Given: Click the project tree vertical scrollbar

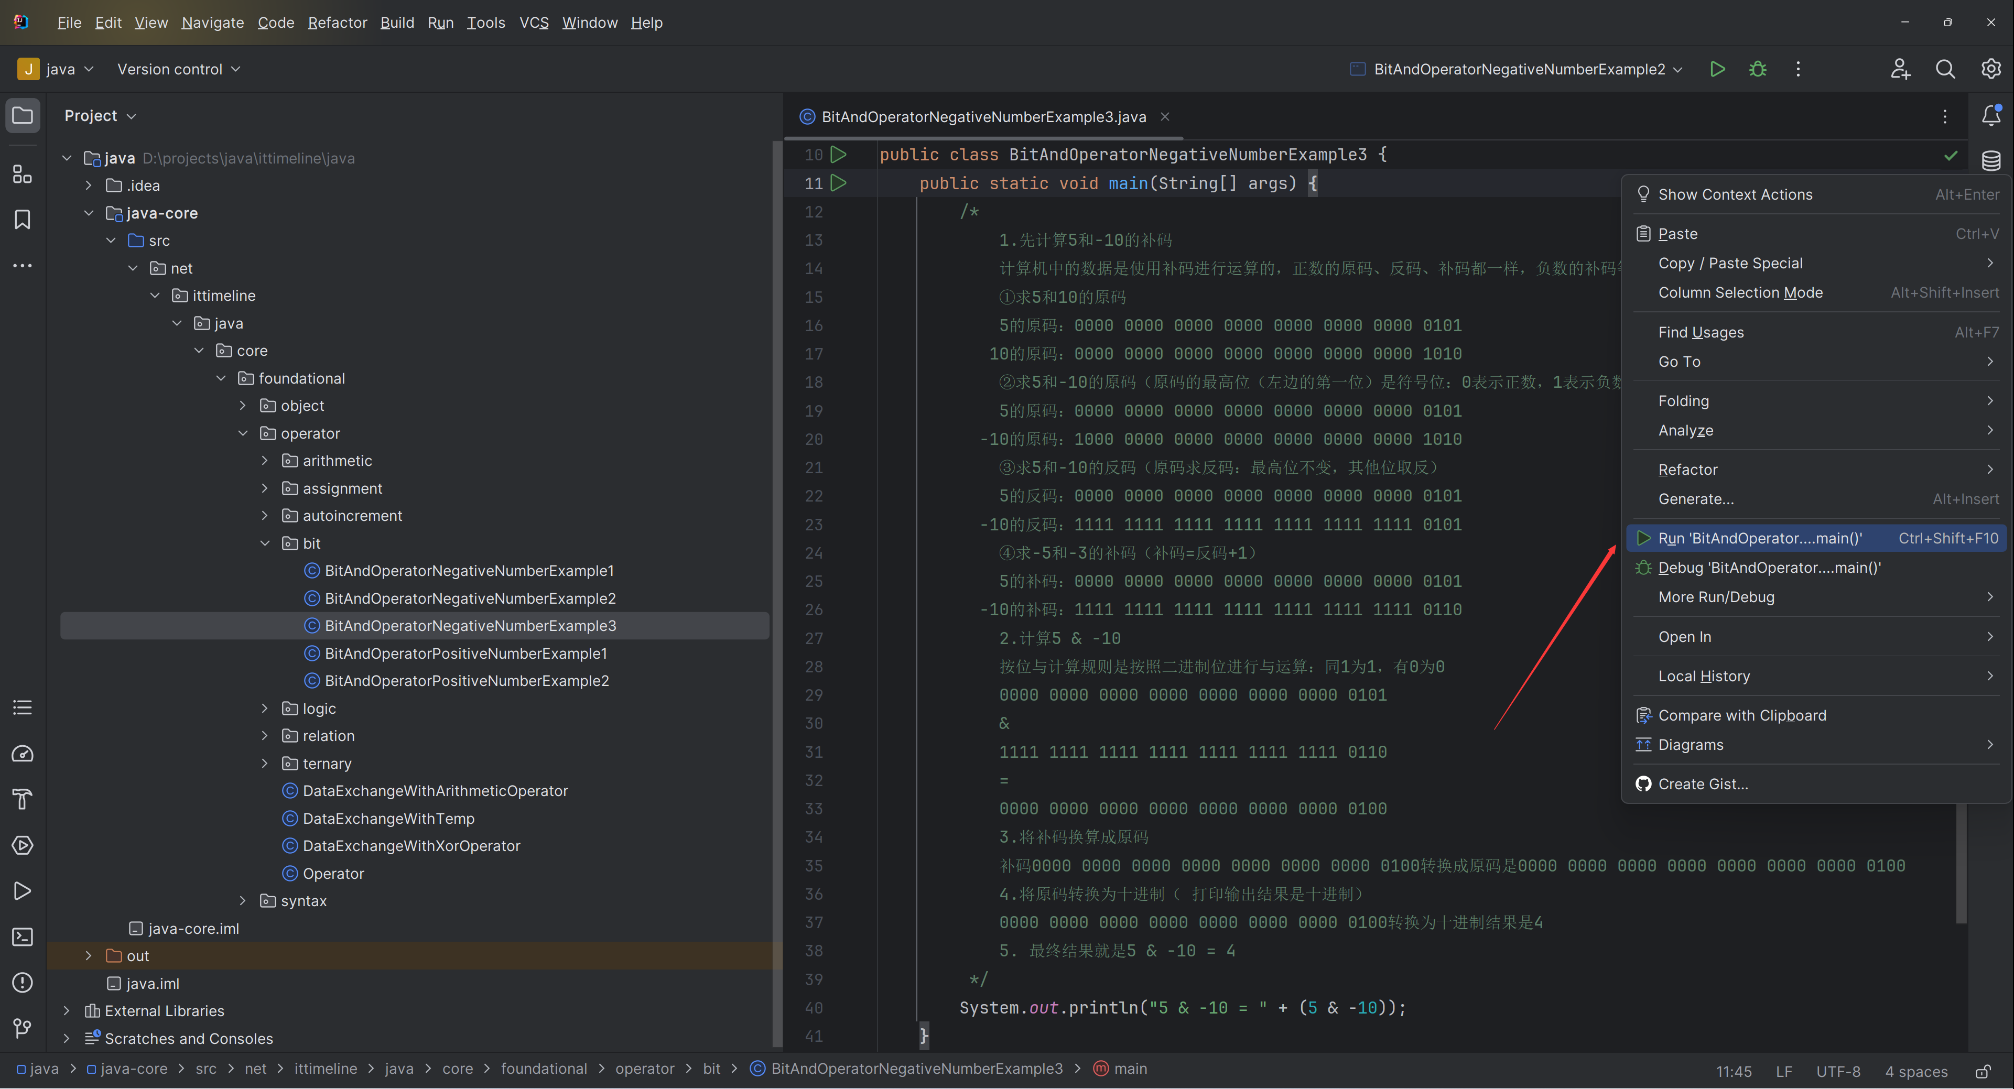Looking at the screenshot, I should tap(777, 594).
